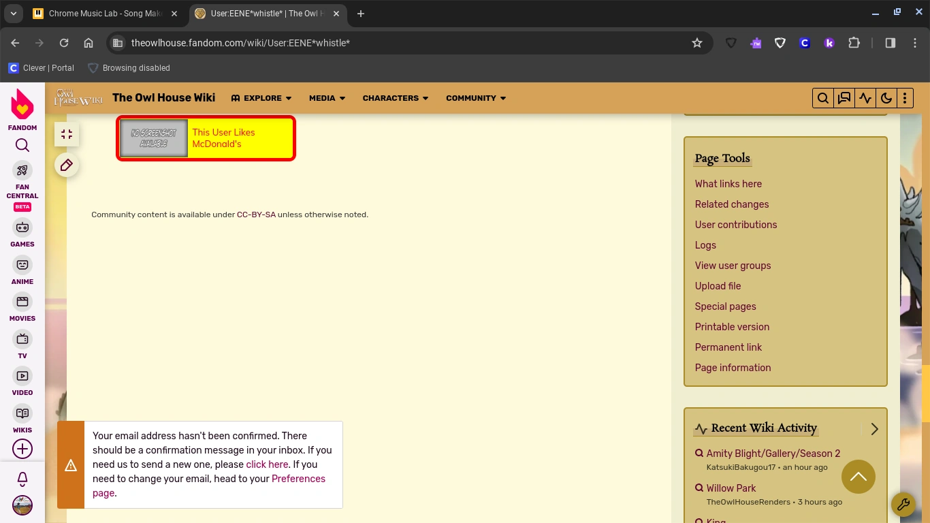
Task: Open the Wikis icon in the sidebar
Action: point(22,413)
